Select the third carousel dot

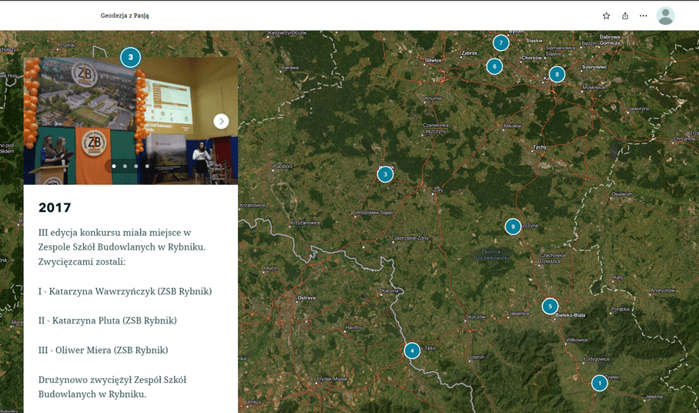[x=136, y=166]
